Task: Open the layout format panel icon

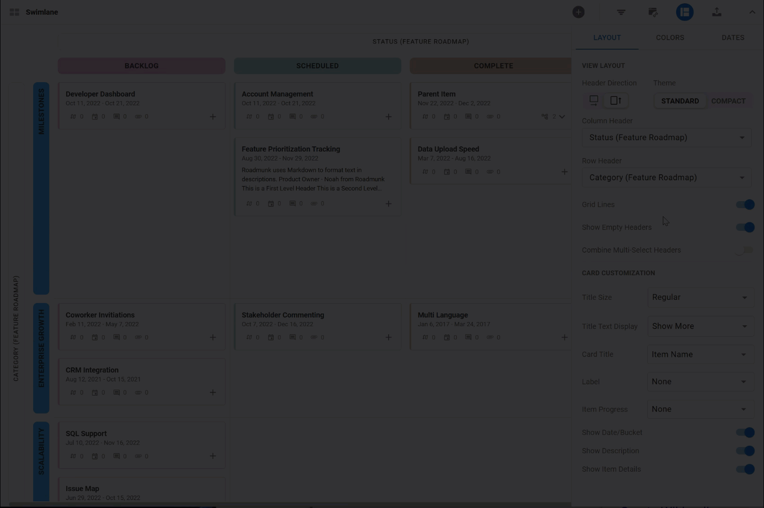Action: pyautogui.click(x=685, y=12)
